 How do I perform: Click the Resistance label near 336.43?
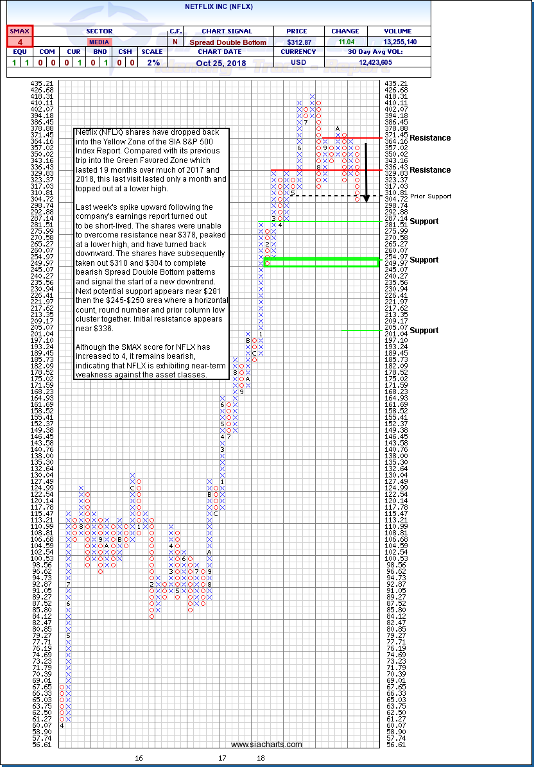[x=430, y=170]
